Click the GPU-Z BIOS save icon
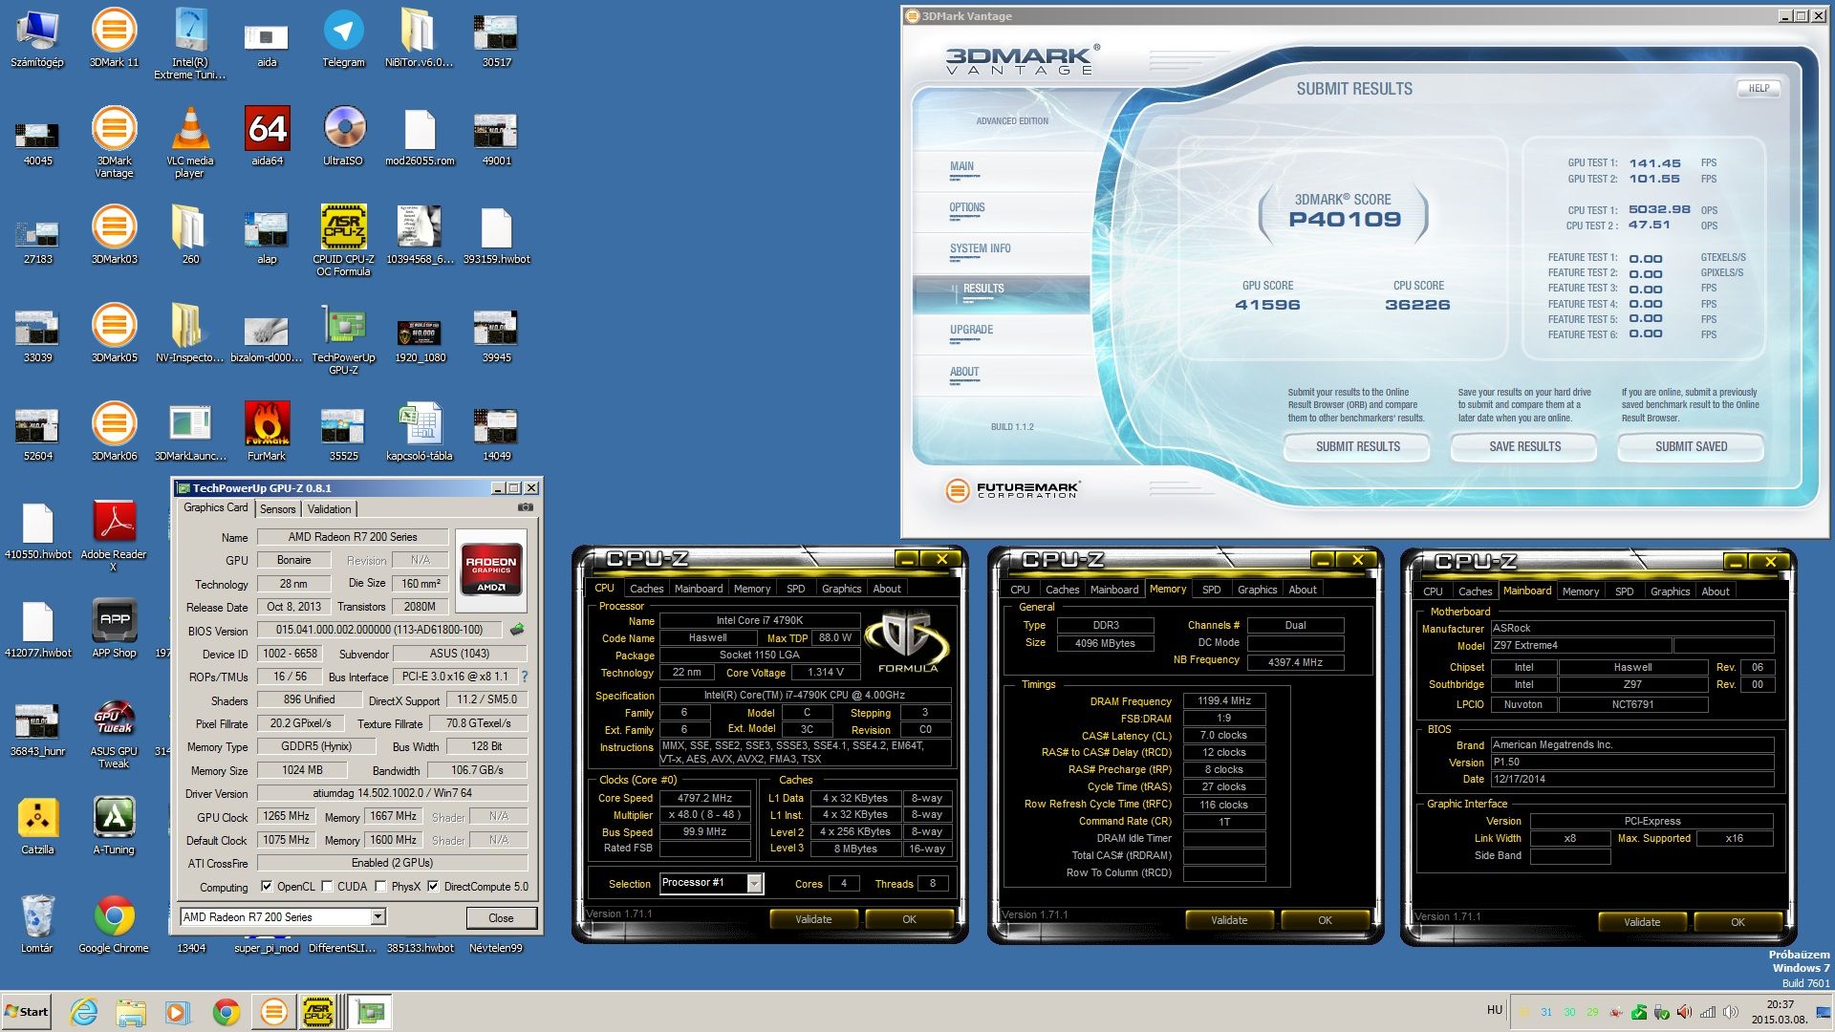Image resolution: width=1835 pixels, height=1032 pixels. [517, 630]
